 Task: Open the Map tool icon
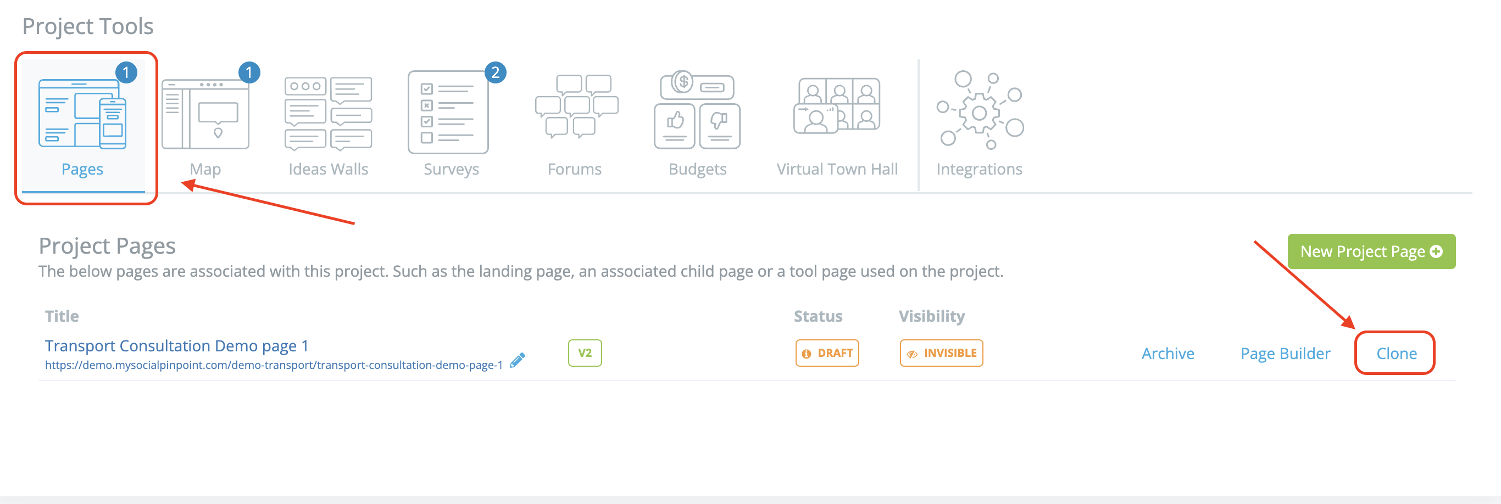pyautogui.click(x=205, y=114)
